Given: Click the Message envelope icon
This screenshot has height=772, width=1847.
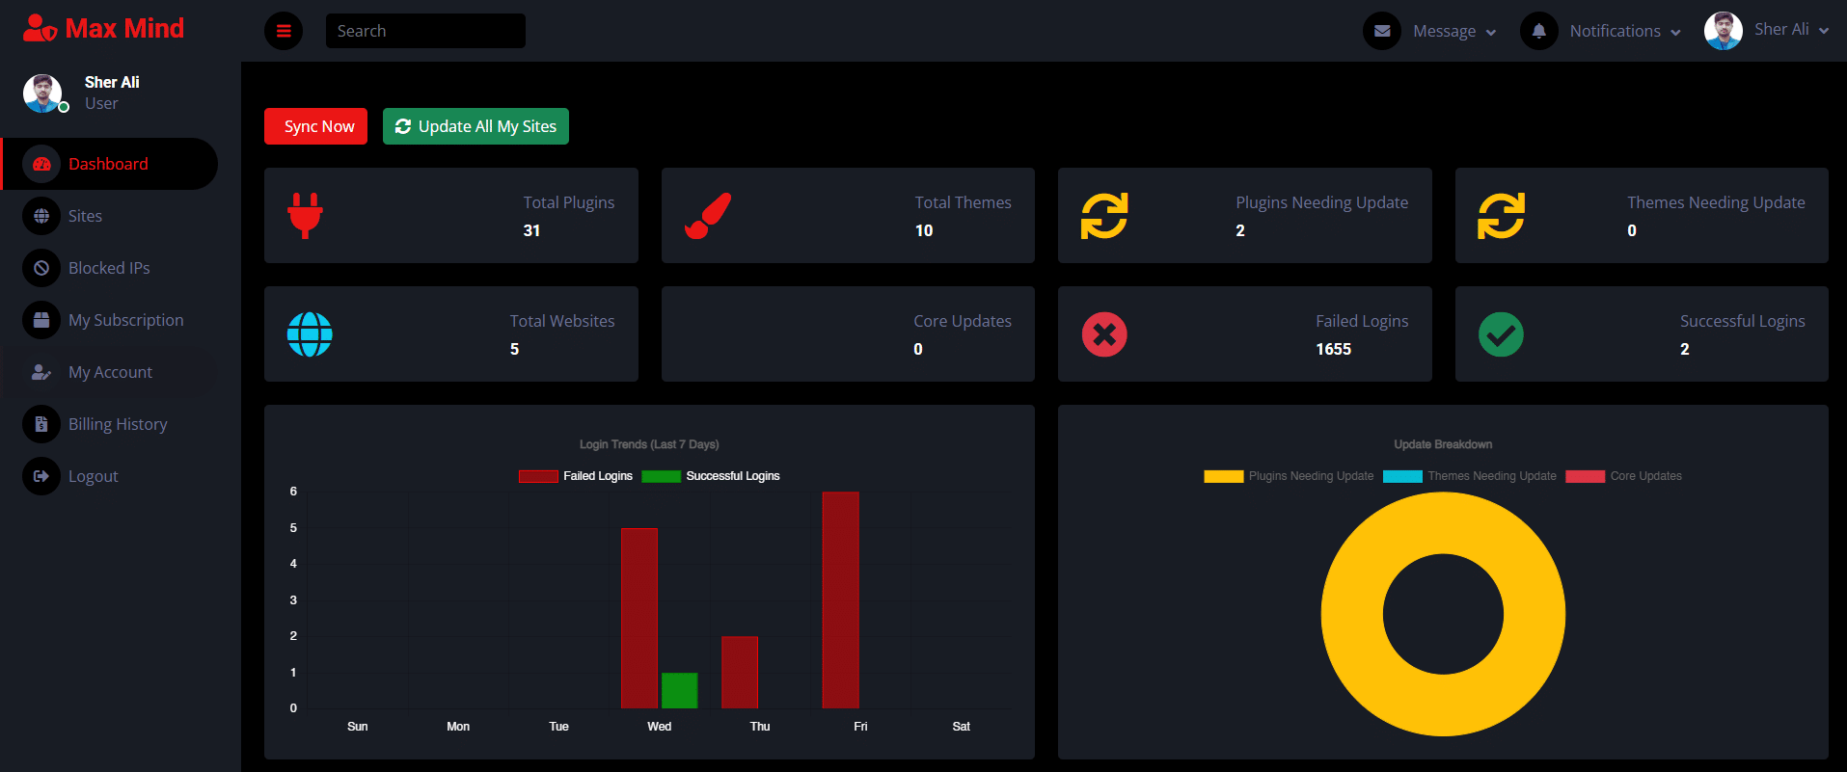Looking at the screenshot, I should pyautogui.click(x=1382, y=31).
